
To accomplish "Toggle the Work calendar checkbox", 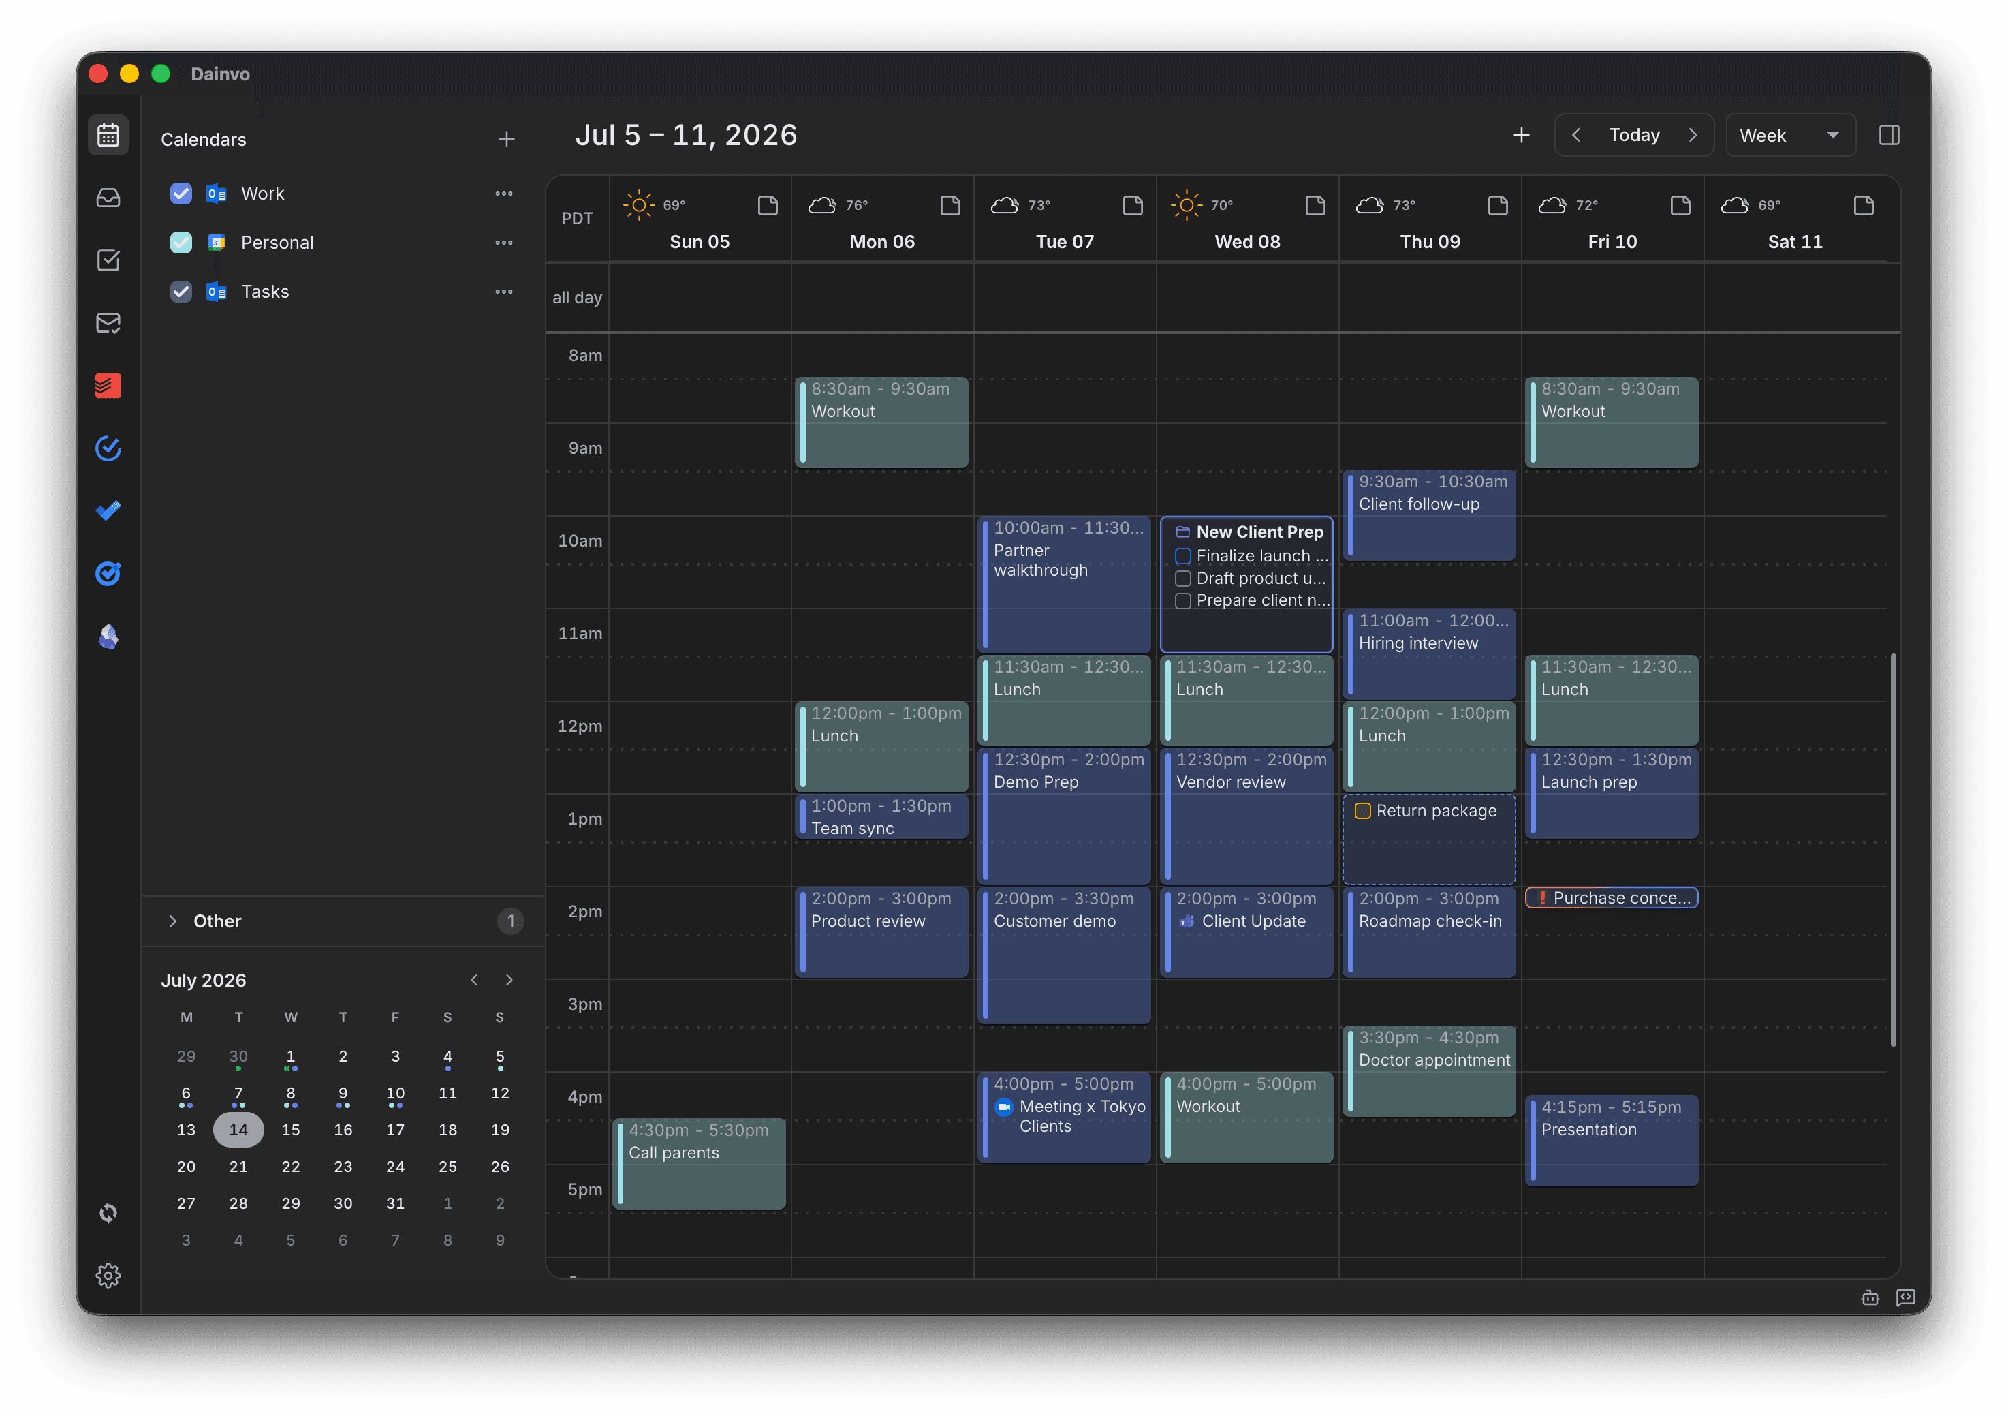I will (181, 194).
